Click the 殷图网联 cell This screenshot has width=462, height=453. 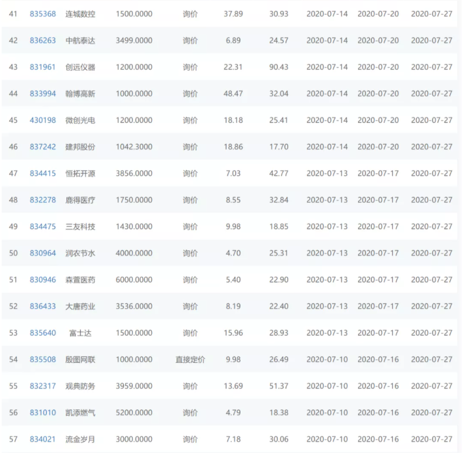(80, 359)
